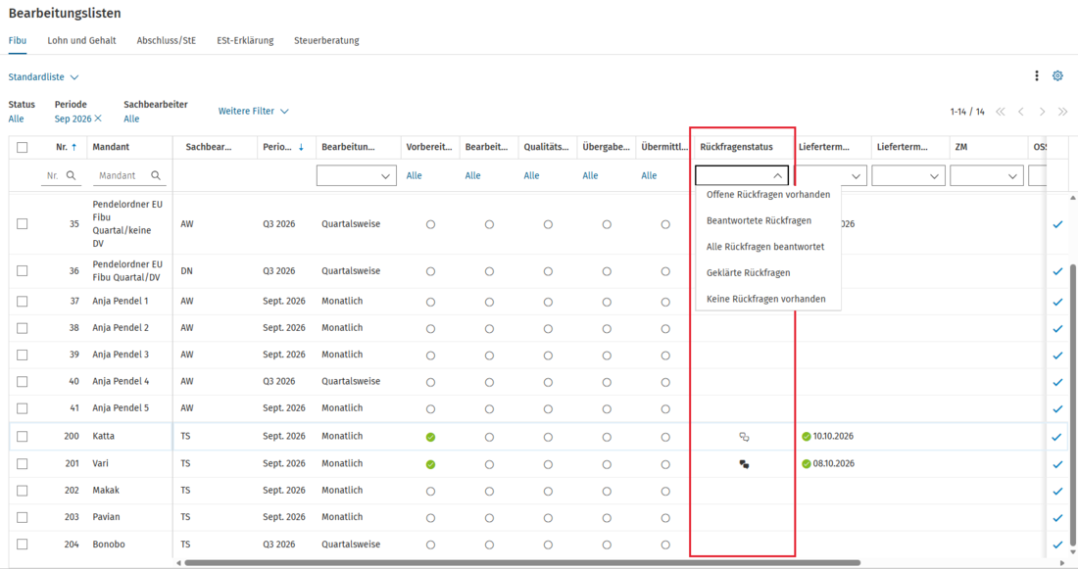Click the green Vorbereitung status for Vari

point(430,464)
